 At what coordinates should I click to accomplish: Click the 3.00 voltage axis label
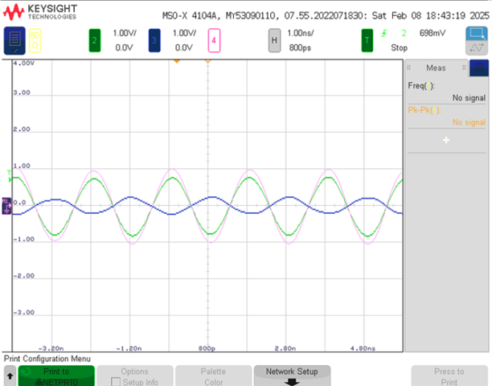click(x=22, y=92)
